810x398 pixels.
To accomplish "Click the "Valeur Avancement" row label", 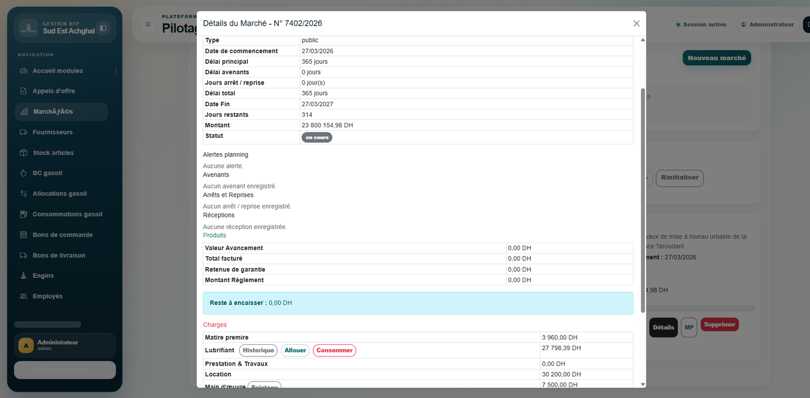I will [x=234, y=248].
